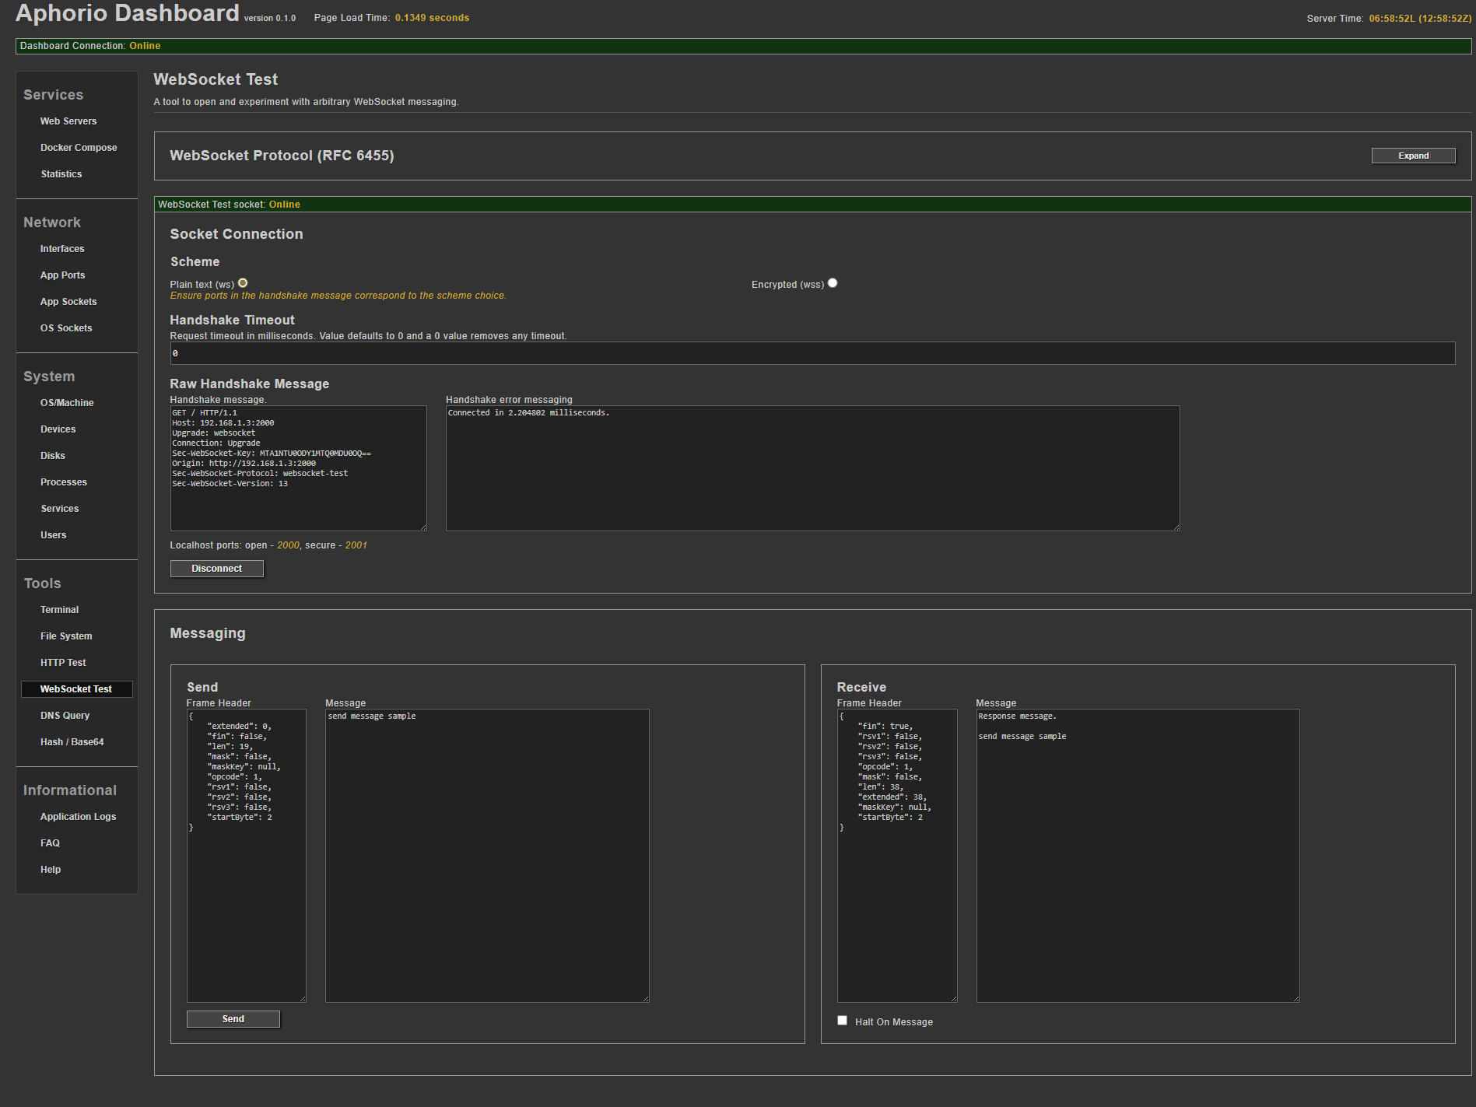Open OS Sockets page
This screenshot has height=1107, width=1476.
pyautogui.click(x=66, y=328)
